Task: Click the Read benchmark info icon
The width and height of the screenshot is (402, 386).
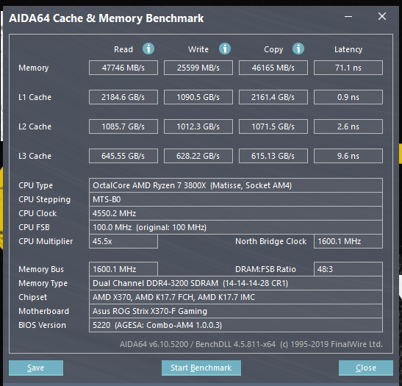Action: 148,49
